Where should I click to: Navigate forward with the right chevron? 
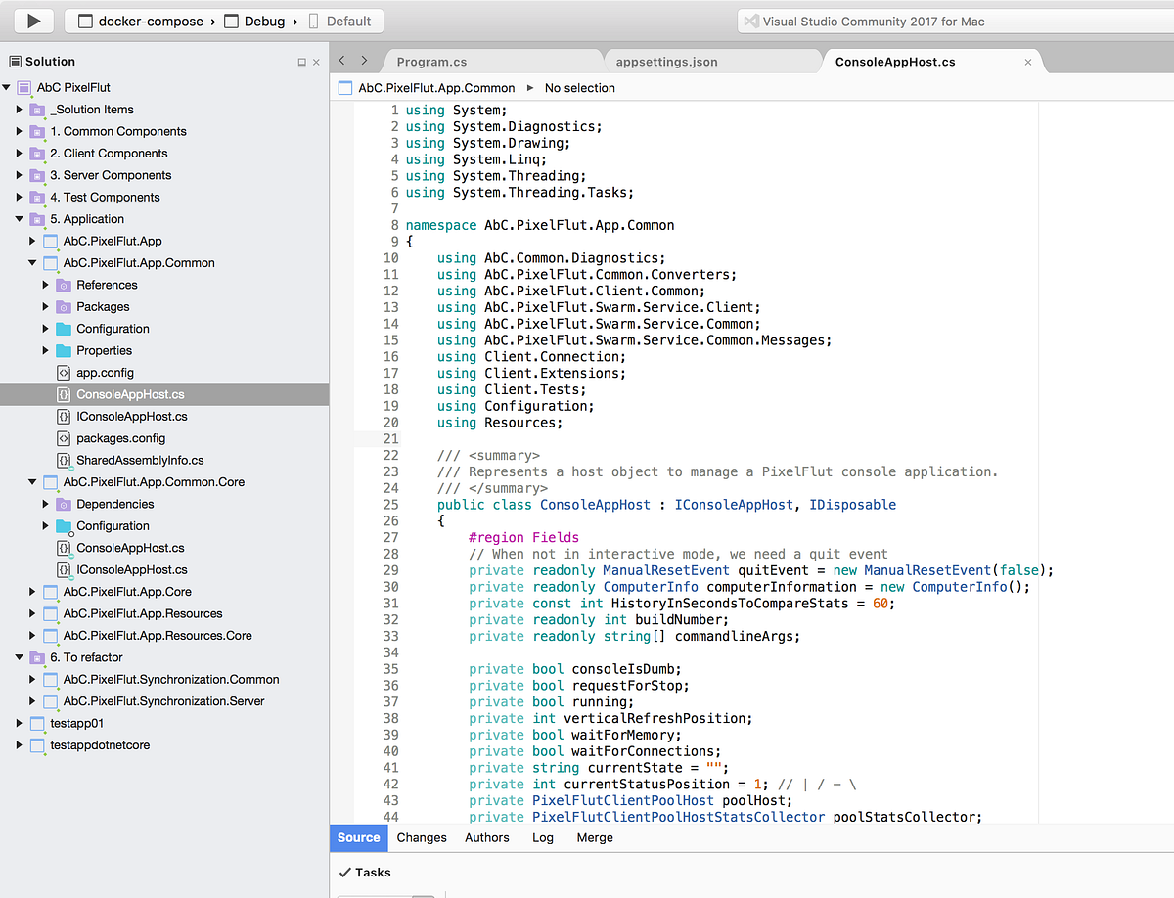(364, 61)
